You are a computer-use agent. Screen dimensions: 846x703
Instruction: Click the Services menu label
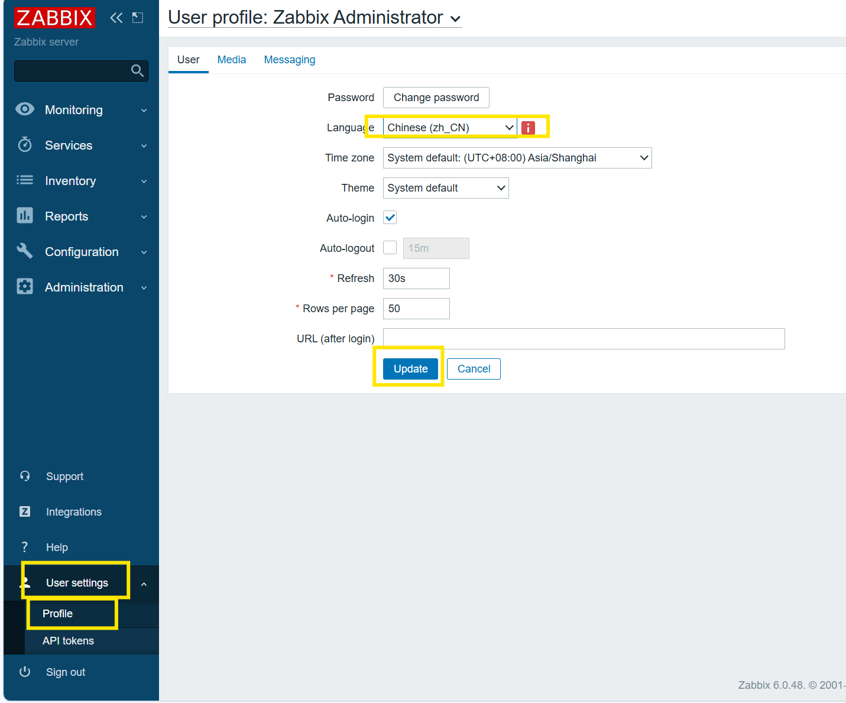pos(69,145)
